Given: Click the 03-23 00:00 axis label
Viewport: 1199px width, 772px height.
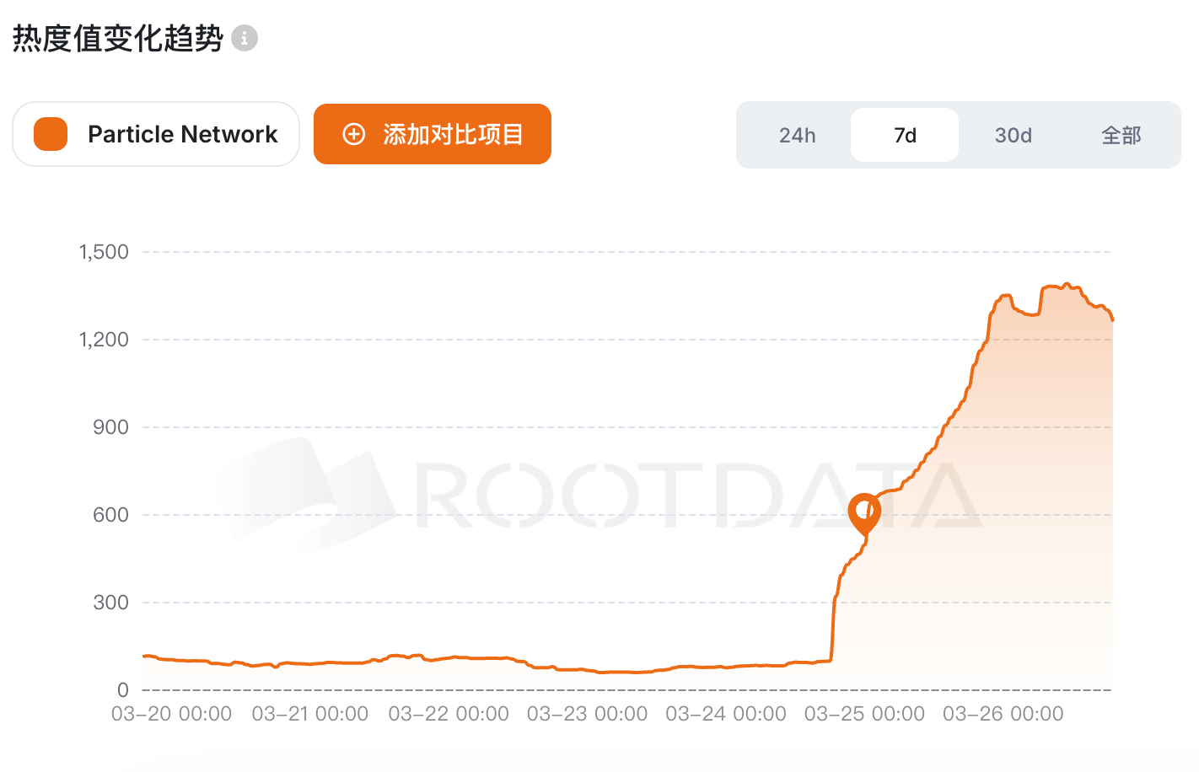Looking at the screenshot, I should point(587,714).
